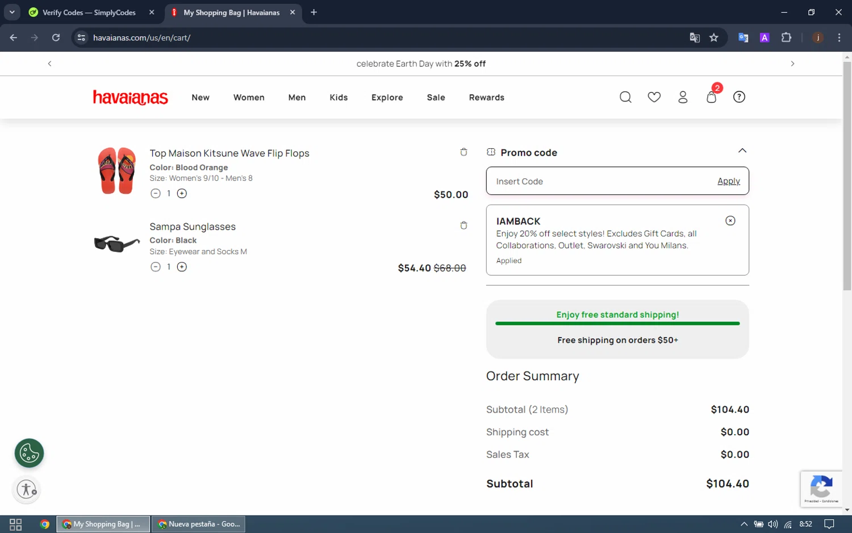The height and width of the screenshot is (533, 852).
Task: Open the tab search dropdown
Action: pos(11,12)
